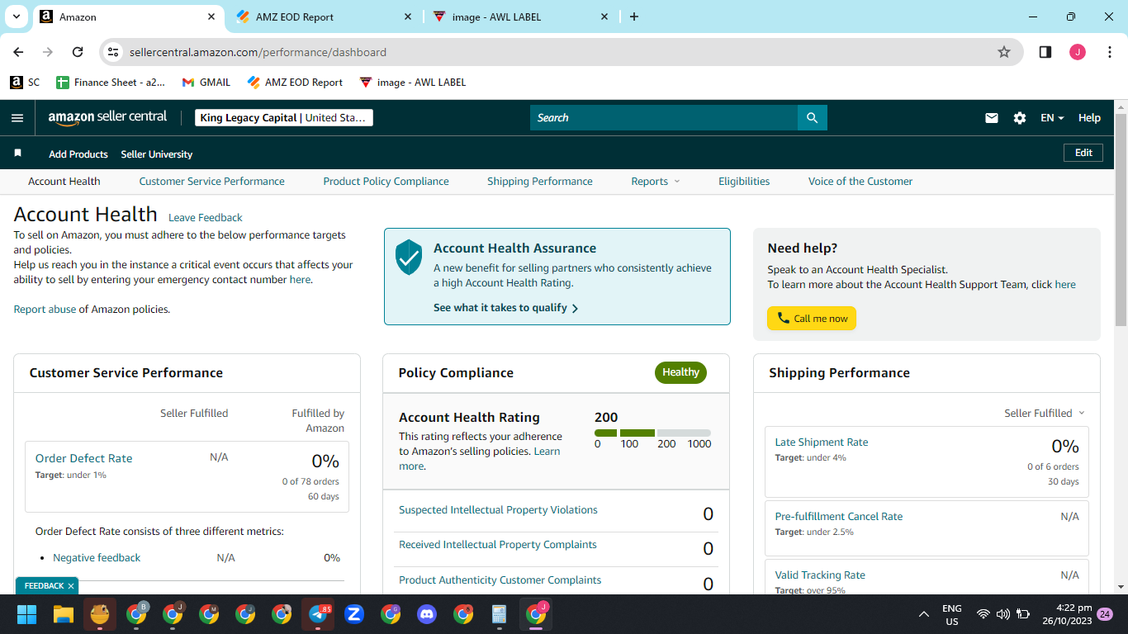Close the AMZ EOD Report browser tab
This screenshot has height=634, width=1128.
tap(408, 17)
